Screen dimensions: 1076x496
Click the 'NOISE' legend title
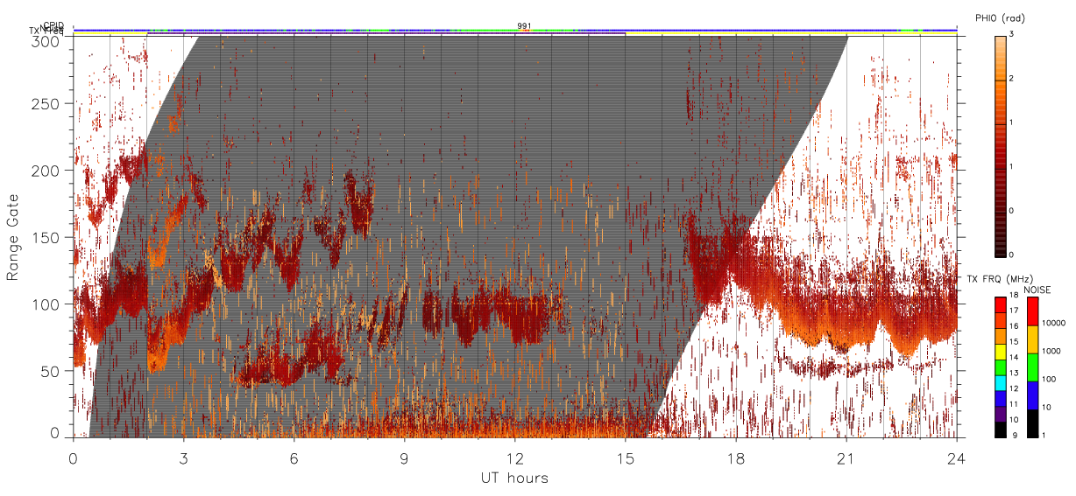[x=1037, y=290]
